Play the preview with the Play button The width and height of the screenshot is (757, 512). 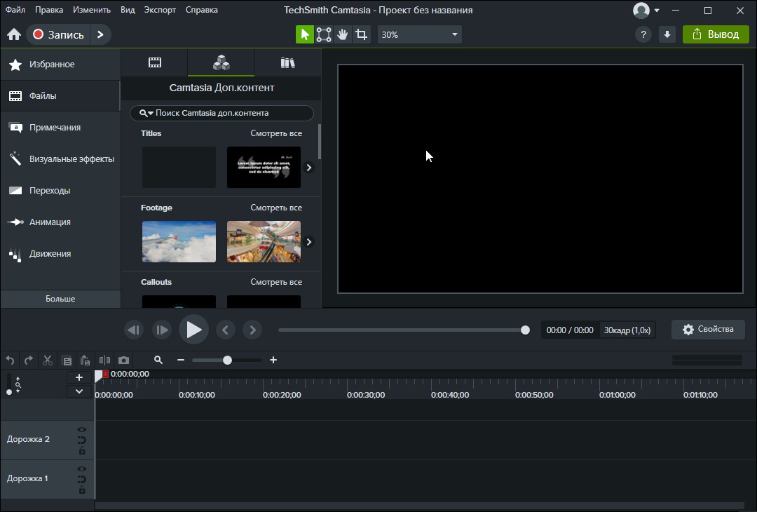193,330
